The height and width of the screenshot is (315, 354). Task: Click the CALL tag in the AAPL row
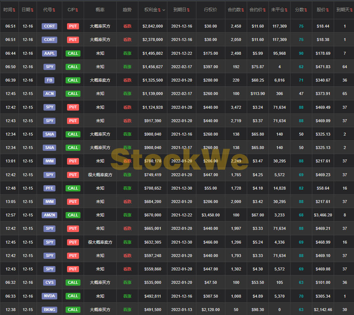(73, 53)
